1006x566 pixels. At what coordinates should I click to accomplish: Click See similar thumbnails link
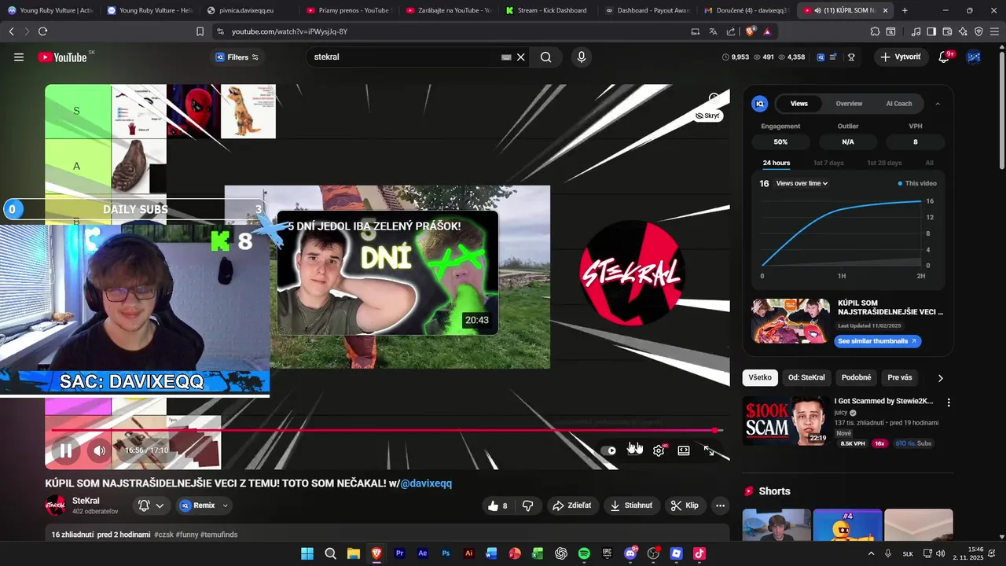(x=876, y=341)
